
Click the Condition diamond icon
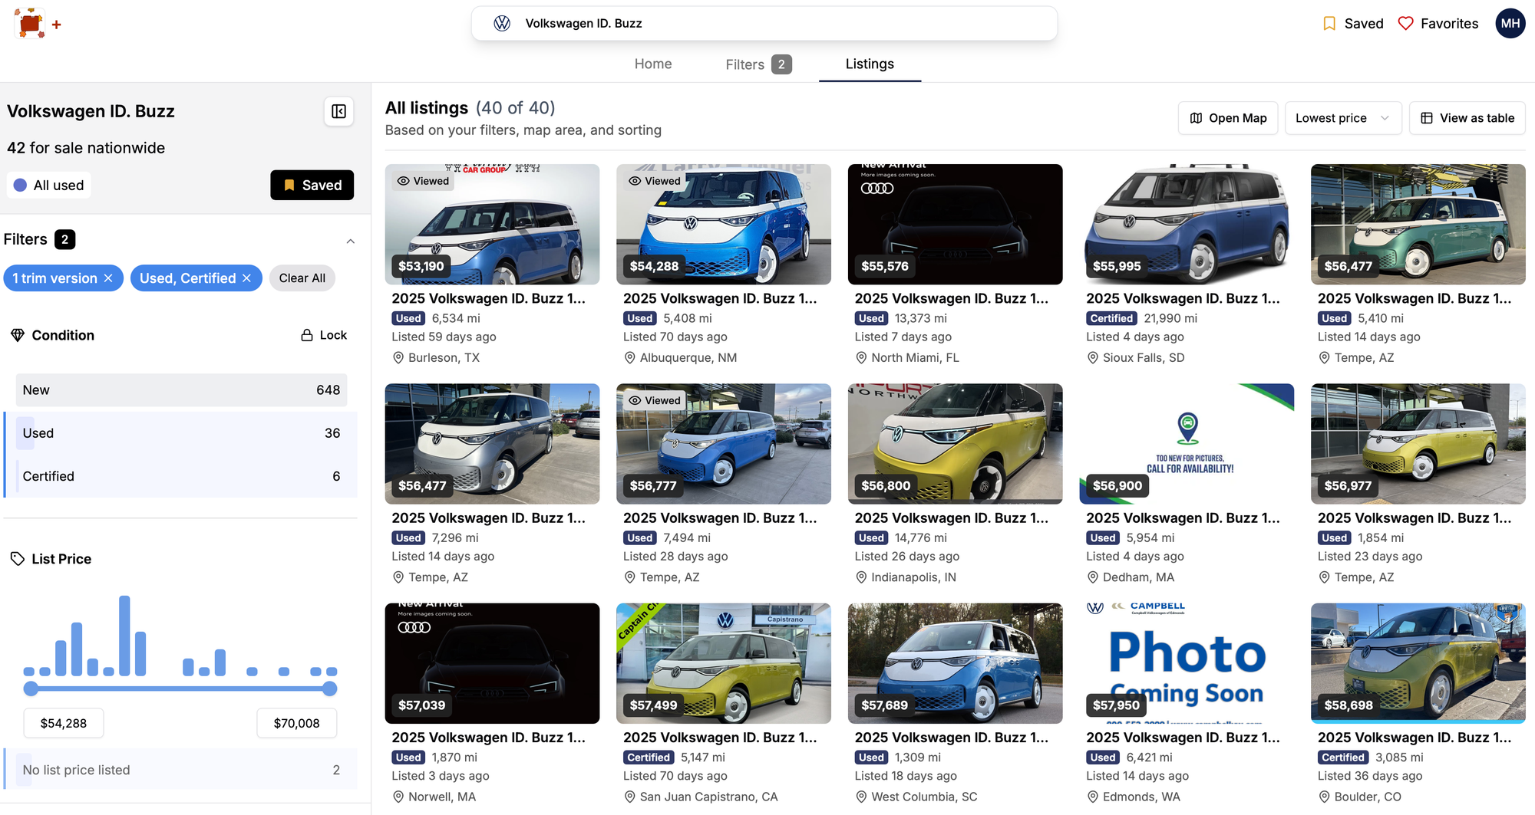pyautogui.click(x=18, y=335)
